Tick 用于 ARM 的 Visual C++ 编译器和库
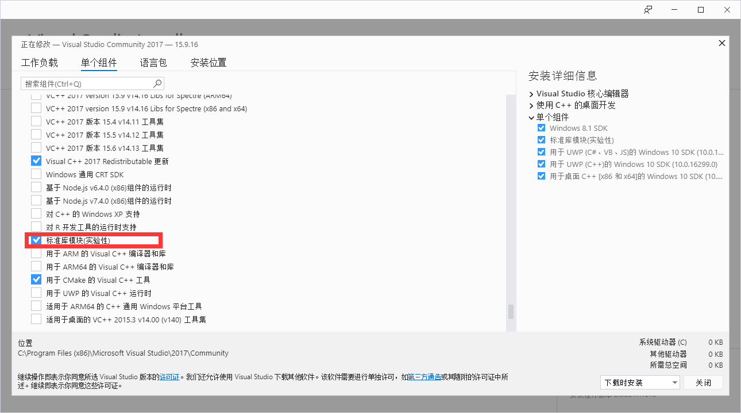Viewport: 741px width, 413px height. click(36, 254)
